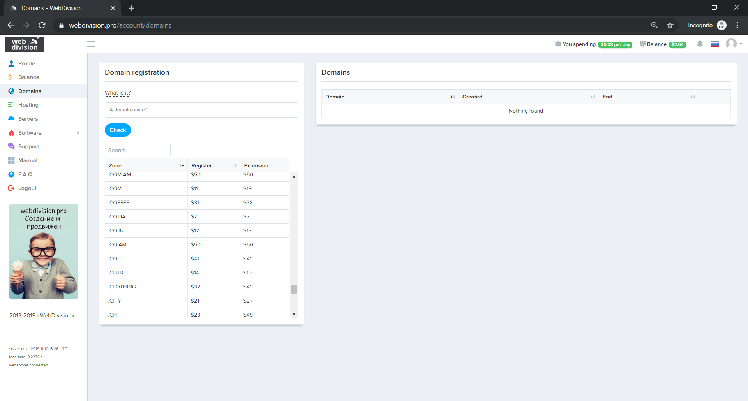This screenshot has height=401, width=748.
Task: Open notifications bell icon
Action: (700, 44)
